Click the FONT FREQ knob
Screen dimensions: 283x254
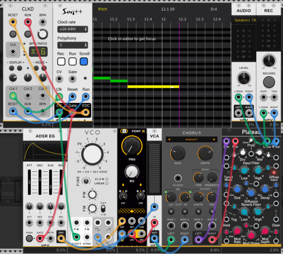(132, 145)
